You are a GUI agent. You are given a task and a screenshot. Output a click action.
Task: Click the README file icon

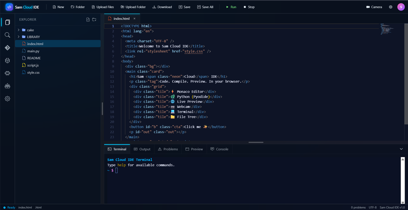pos(24,58)
